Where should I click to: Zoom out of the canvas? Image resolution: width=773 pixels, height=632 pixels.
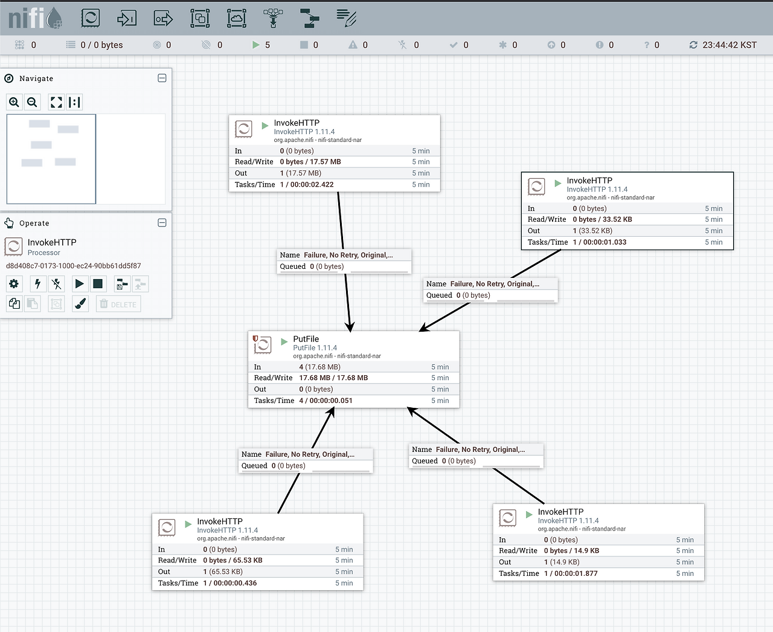[x=33, y=102]
